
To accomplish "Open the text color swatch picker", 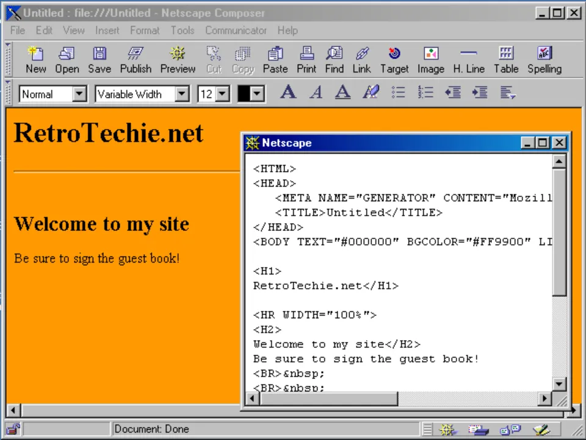I will (x=250, y=93).
